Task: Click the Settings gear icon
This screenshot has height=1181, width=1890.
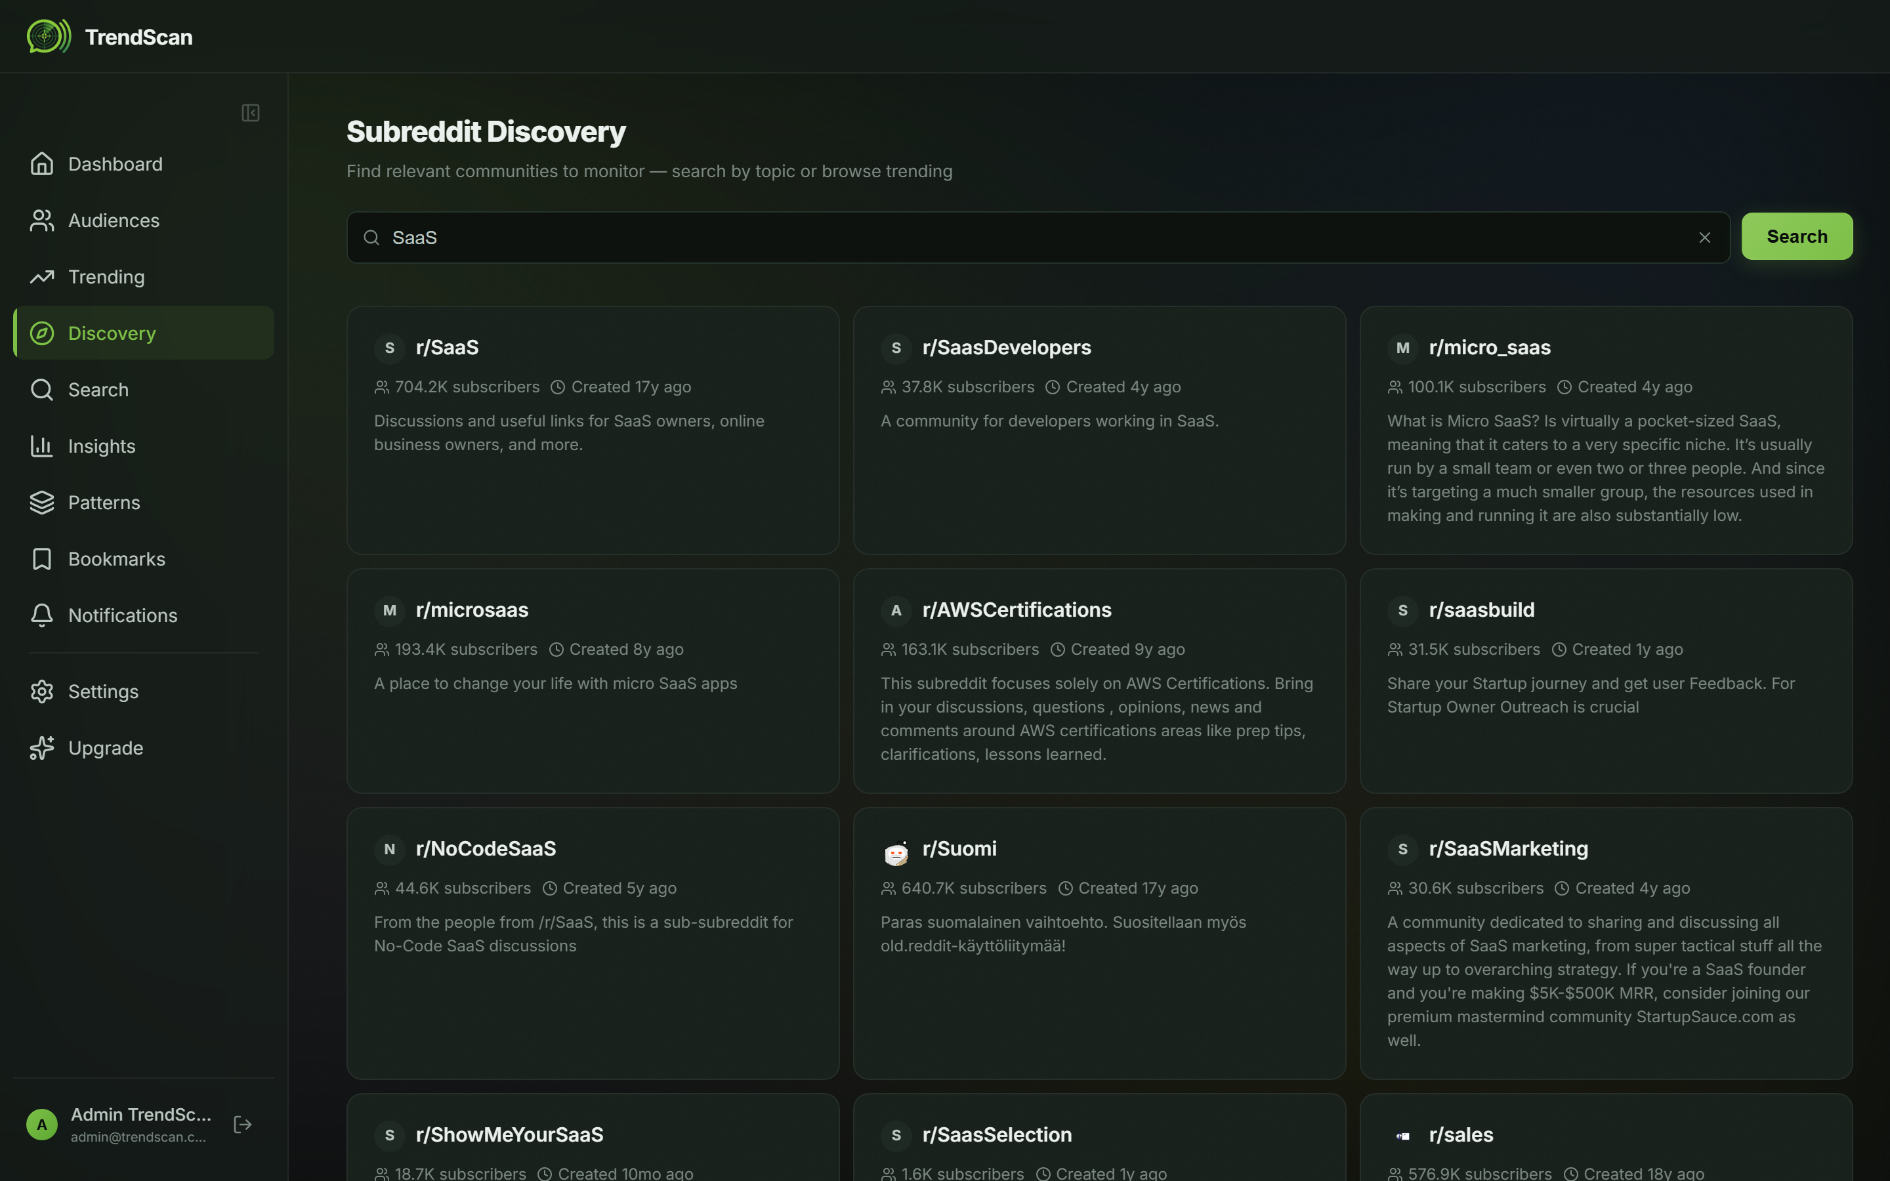Action: 42,692
